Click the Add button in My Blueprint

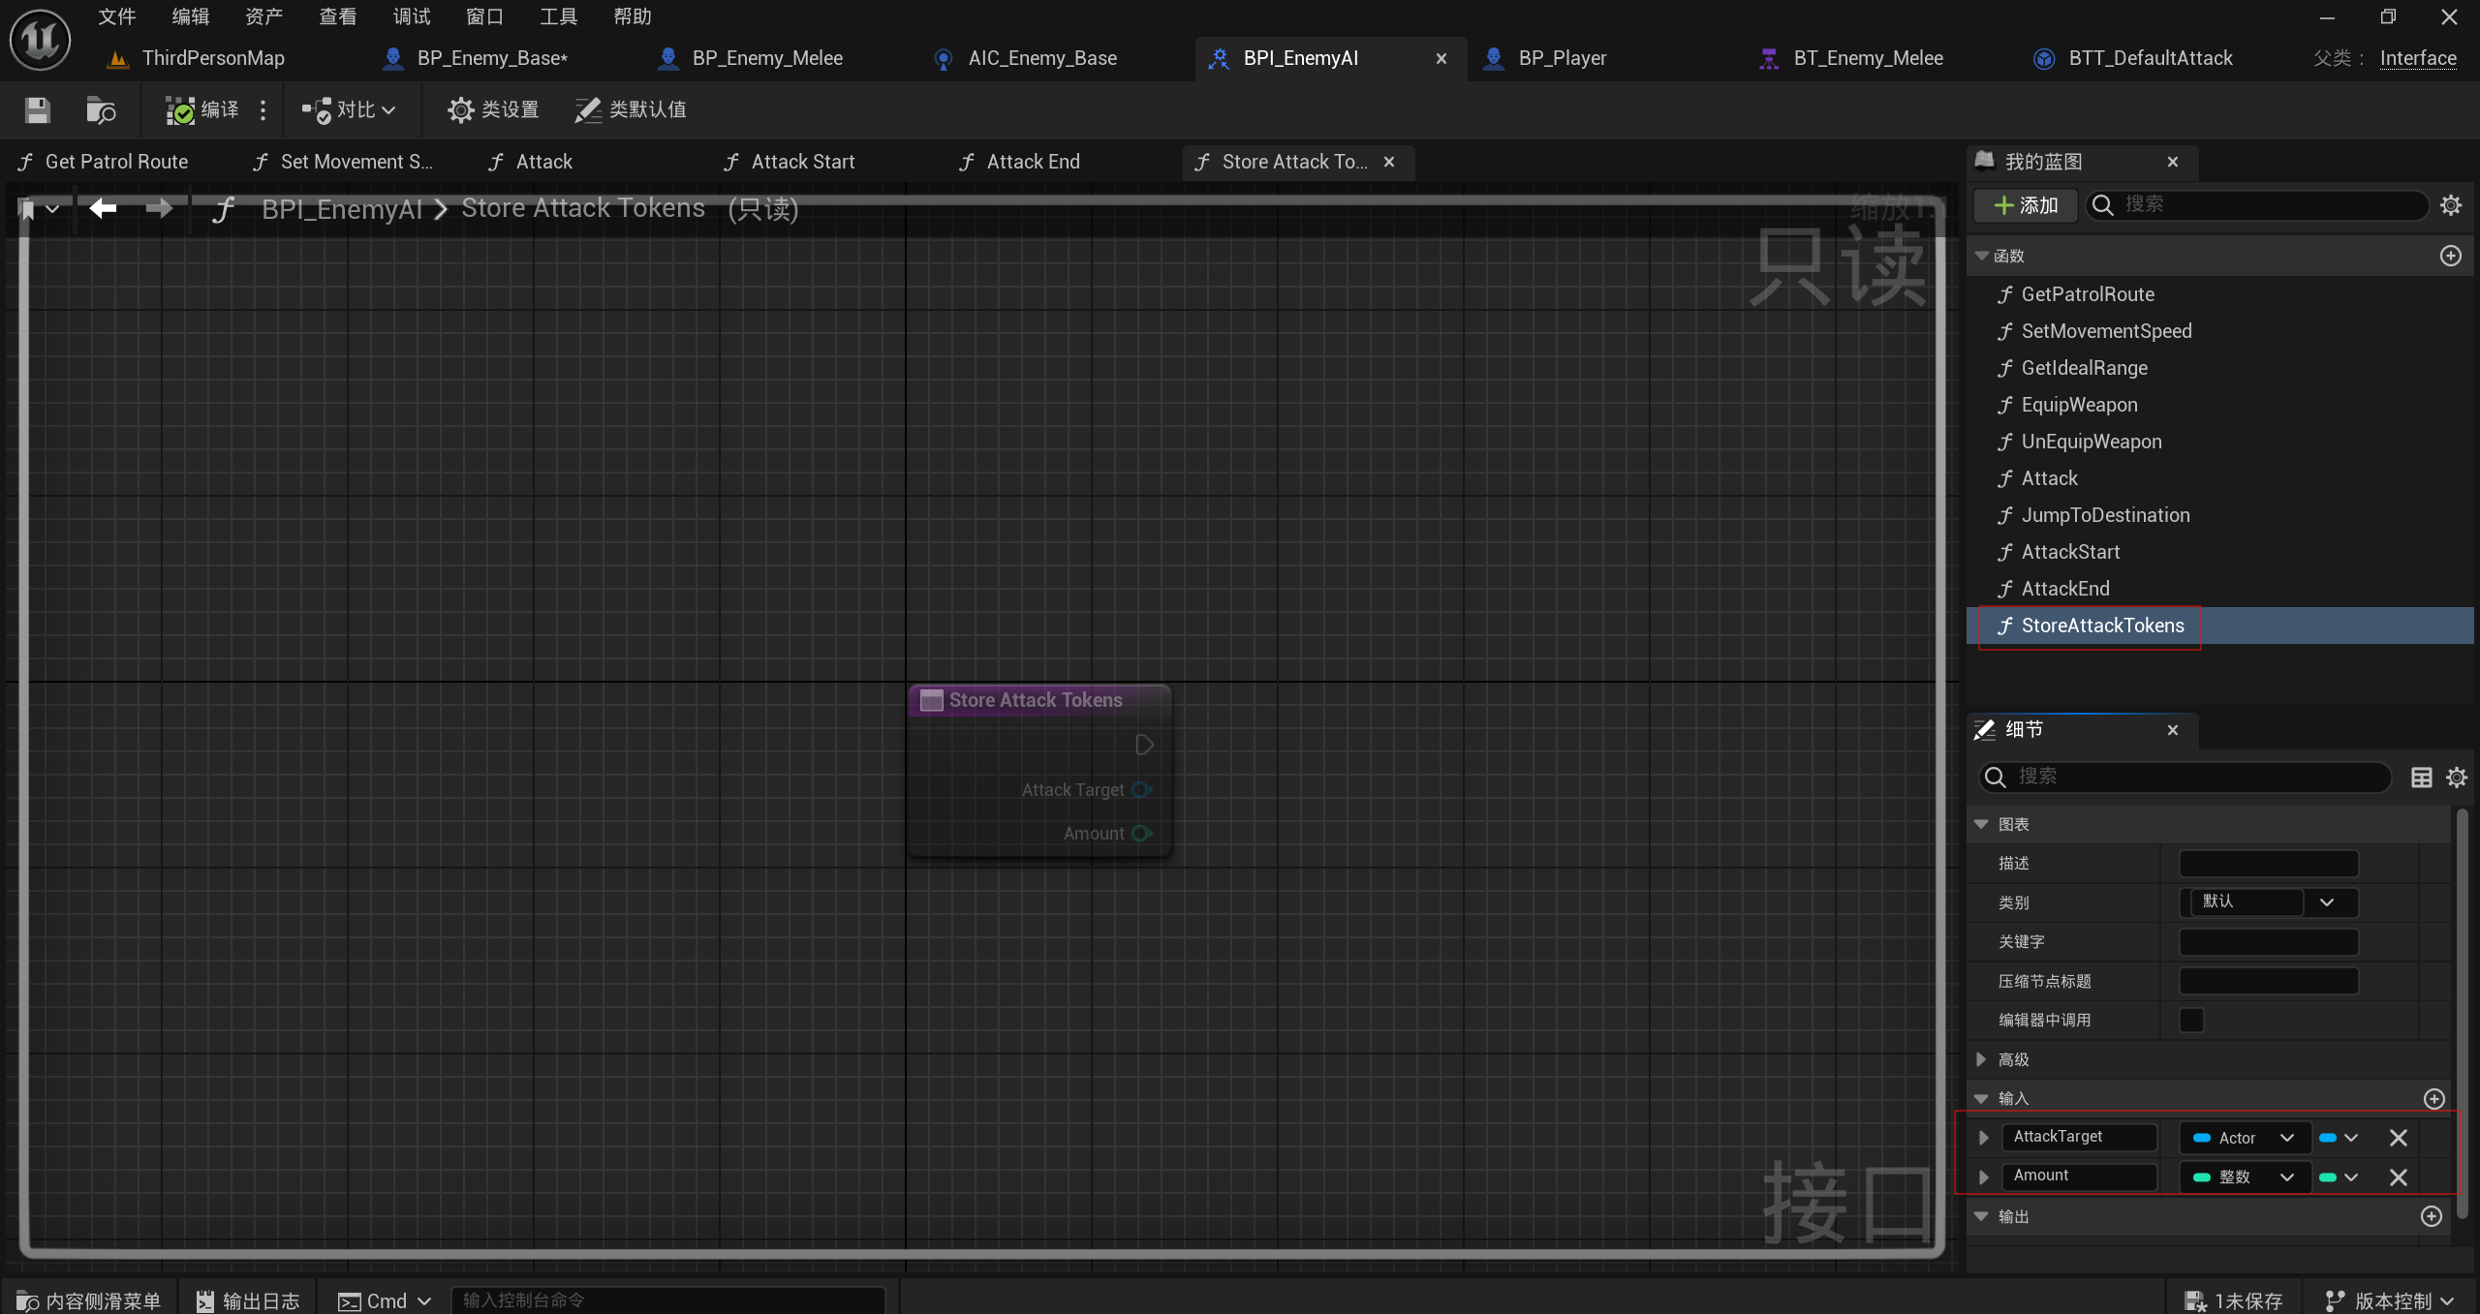[2025, 205]
